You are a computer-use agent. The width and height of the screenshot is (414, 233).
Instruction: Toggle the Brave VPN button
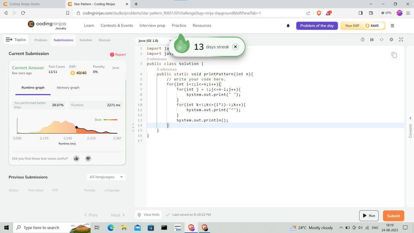click(x=386, y=13)
